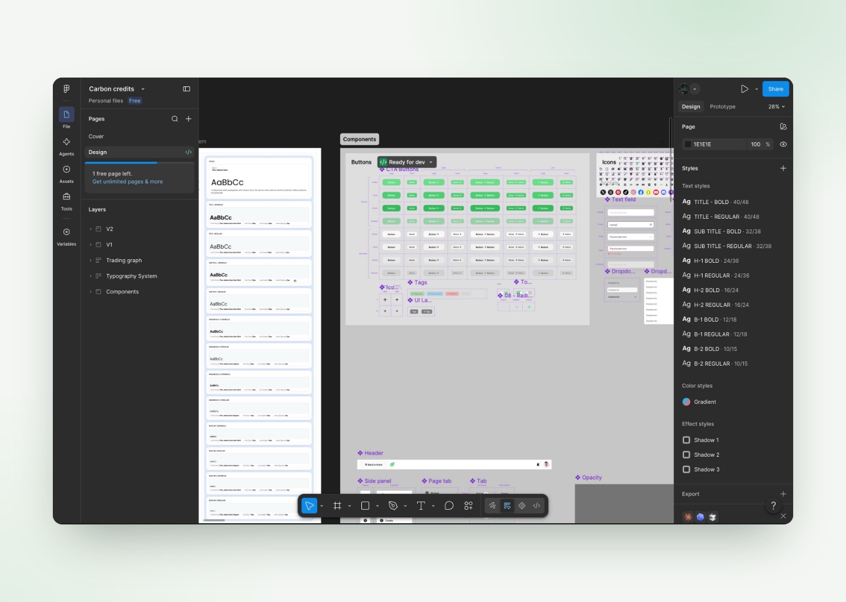The width and height of the screenshot is (846, 602).
Task: Open the Actions components tool
Action: click(x=468, y=506)
